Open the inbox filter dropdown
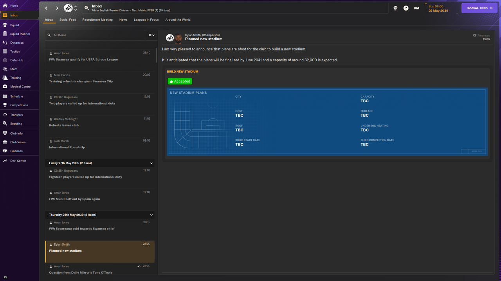The height and width of the screenshot is (281, 501). click(151, 35)
